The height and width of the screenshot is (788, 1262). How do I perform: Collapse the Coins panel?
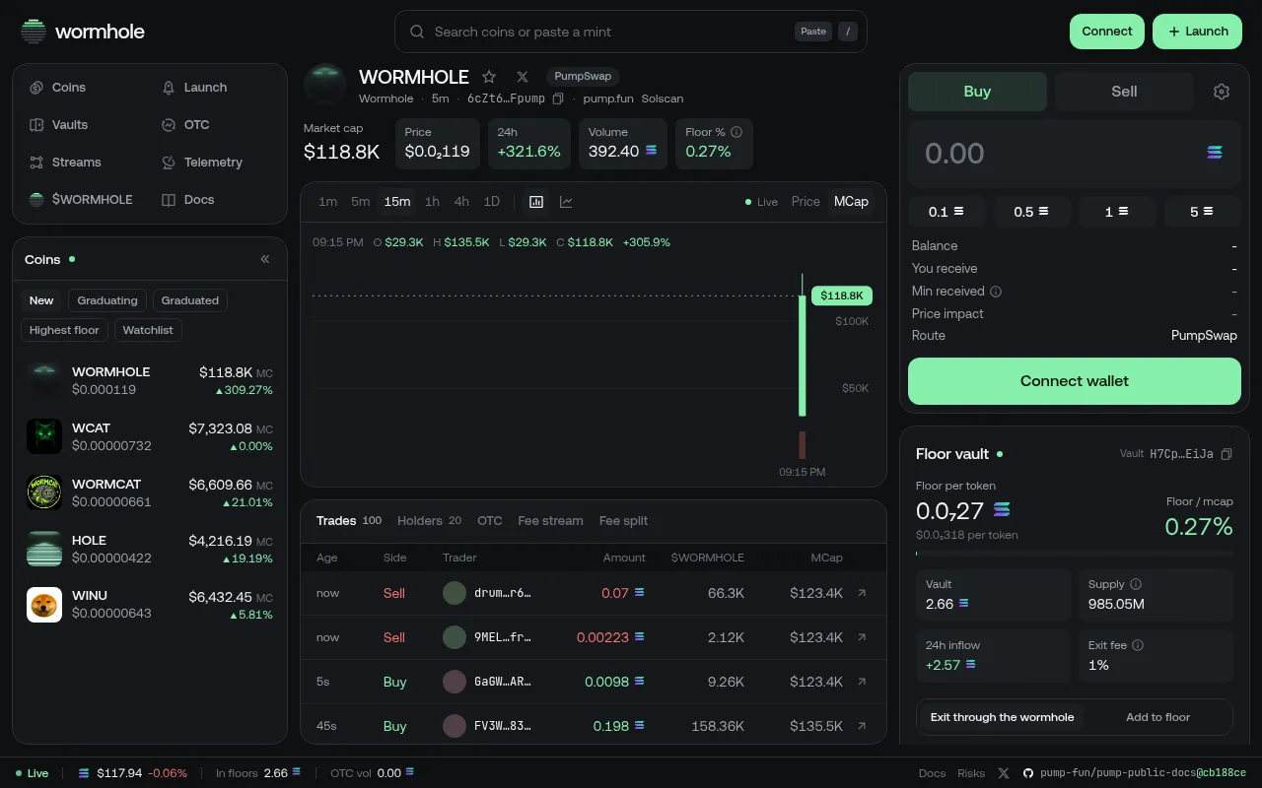tap(265, 259)
